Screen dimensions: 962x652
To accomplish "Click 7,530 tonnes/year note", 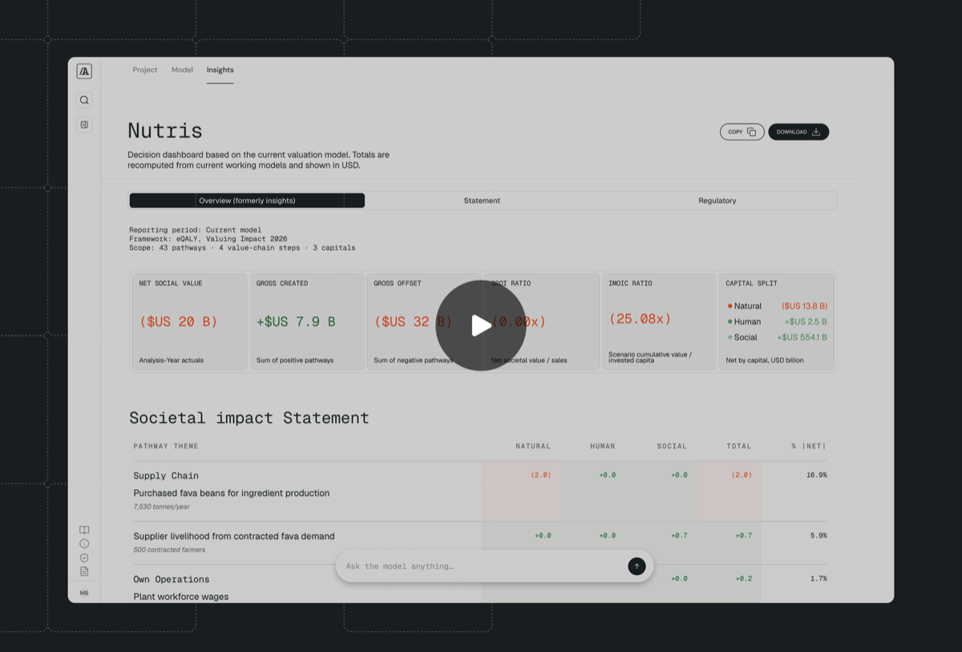I will [x=164, y=507].
